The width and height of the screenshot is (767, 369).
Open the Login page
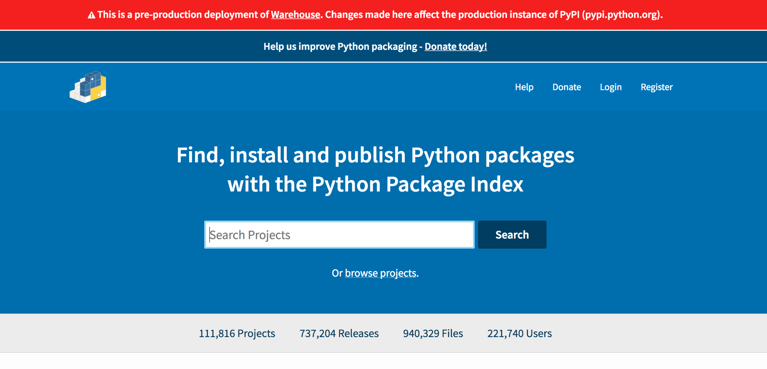[611, 87]
